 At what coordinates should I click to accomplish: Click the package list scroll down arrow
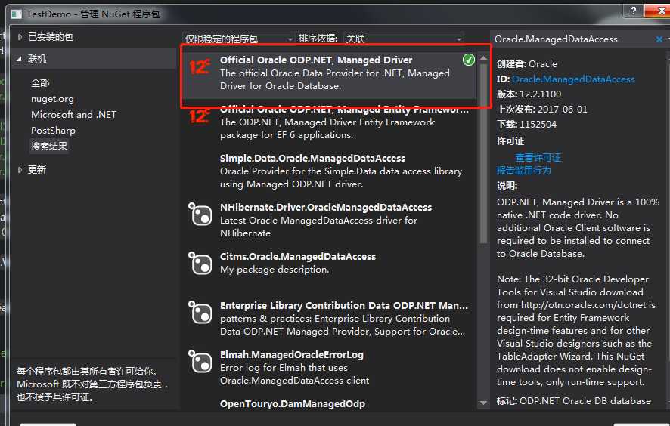pyautogui.click(x=483, y=402)
